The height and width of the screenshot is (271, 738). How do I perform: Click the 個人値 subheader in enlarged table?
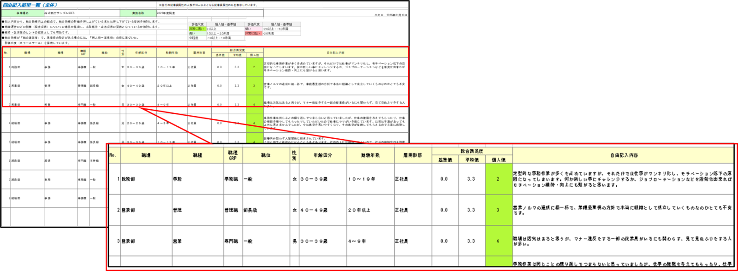(x=498, y=160)
